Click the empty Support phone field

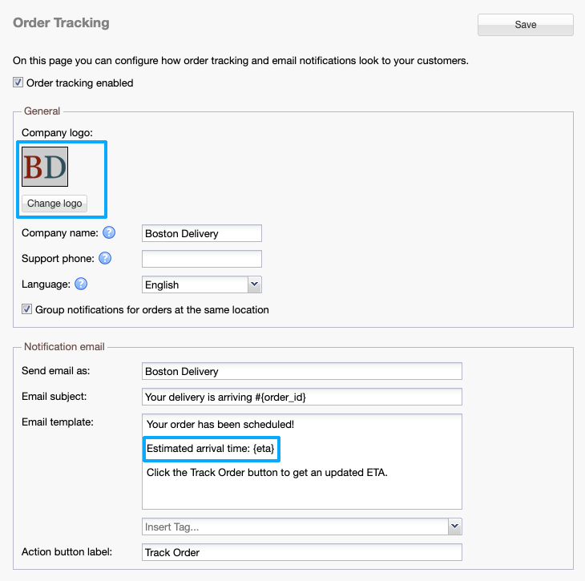[x=201, y=259]
